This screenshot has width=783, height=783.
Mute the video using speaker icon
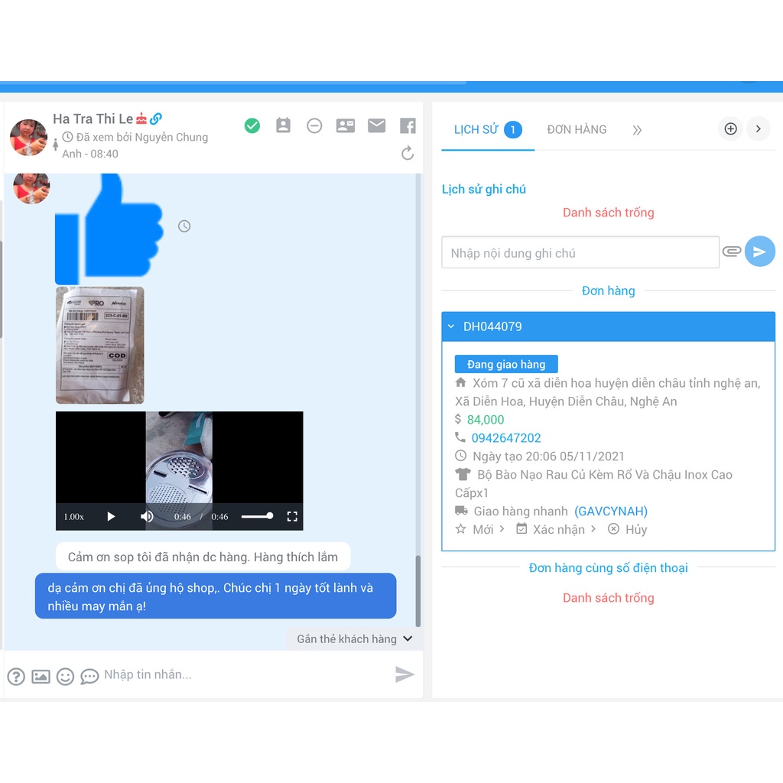tap(147, 517)
